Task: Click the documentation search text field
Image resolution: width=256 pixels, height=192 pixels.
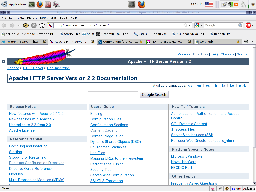Action: [x=113, y=95]
